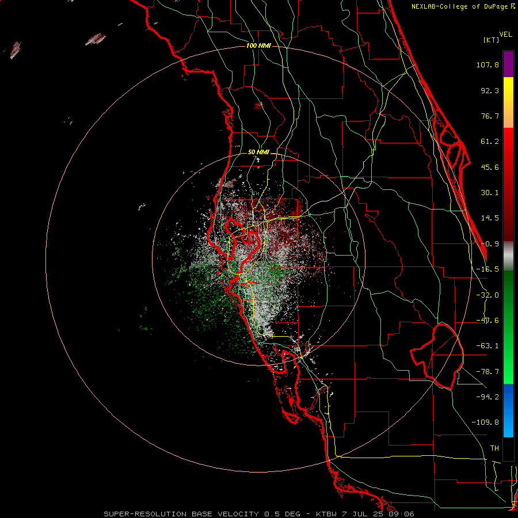Click the Super-Resolution Base Velocity caption
This screenshot has width=518, height=518.
[258, 514]
